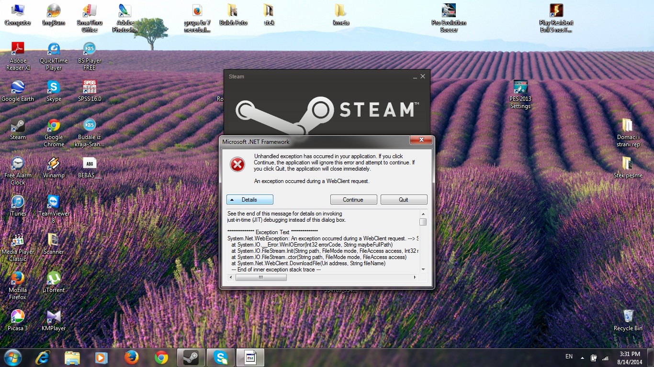Select the krneta folder on desktop
The image size is (654, 367).
341,15
